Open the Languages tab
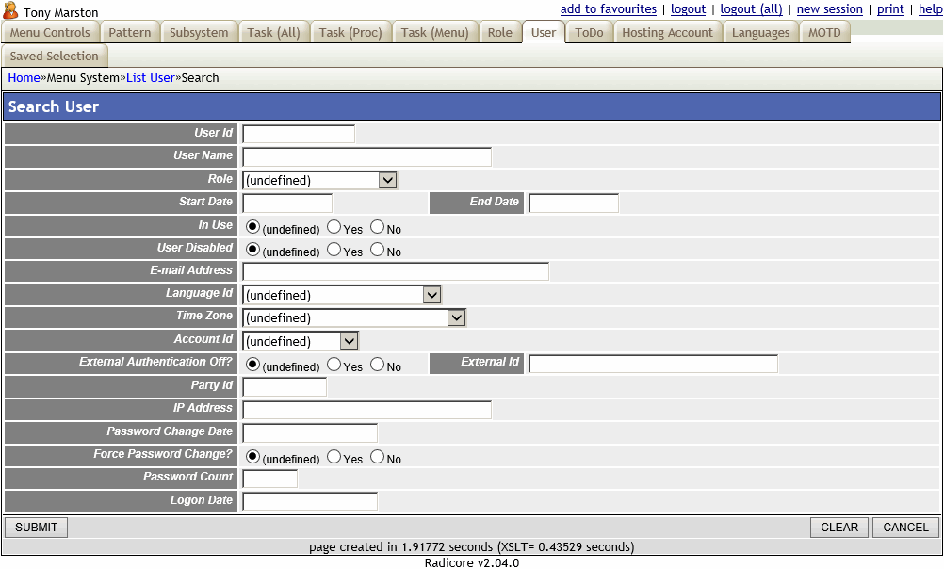The height and width of the screenshot is (569, 944). 760,31
